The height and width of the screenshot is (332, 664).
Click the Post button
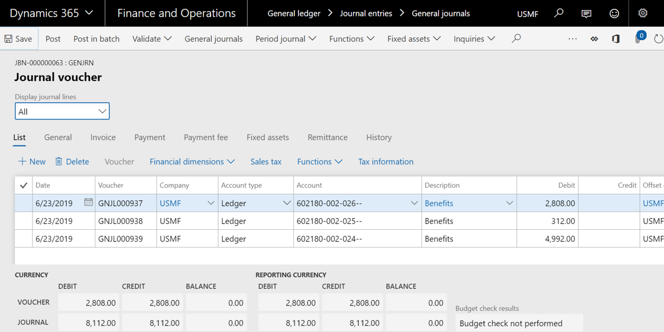pos(53,39)
